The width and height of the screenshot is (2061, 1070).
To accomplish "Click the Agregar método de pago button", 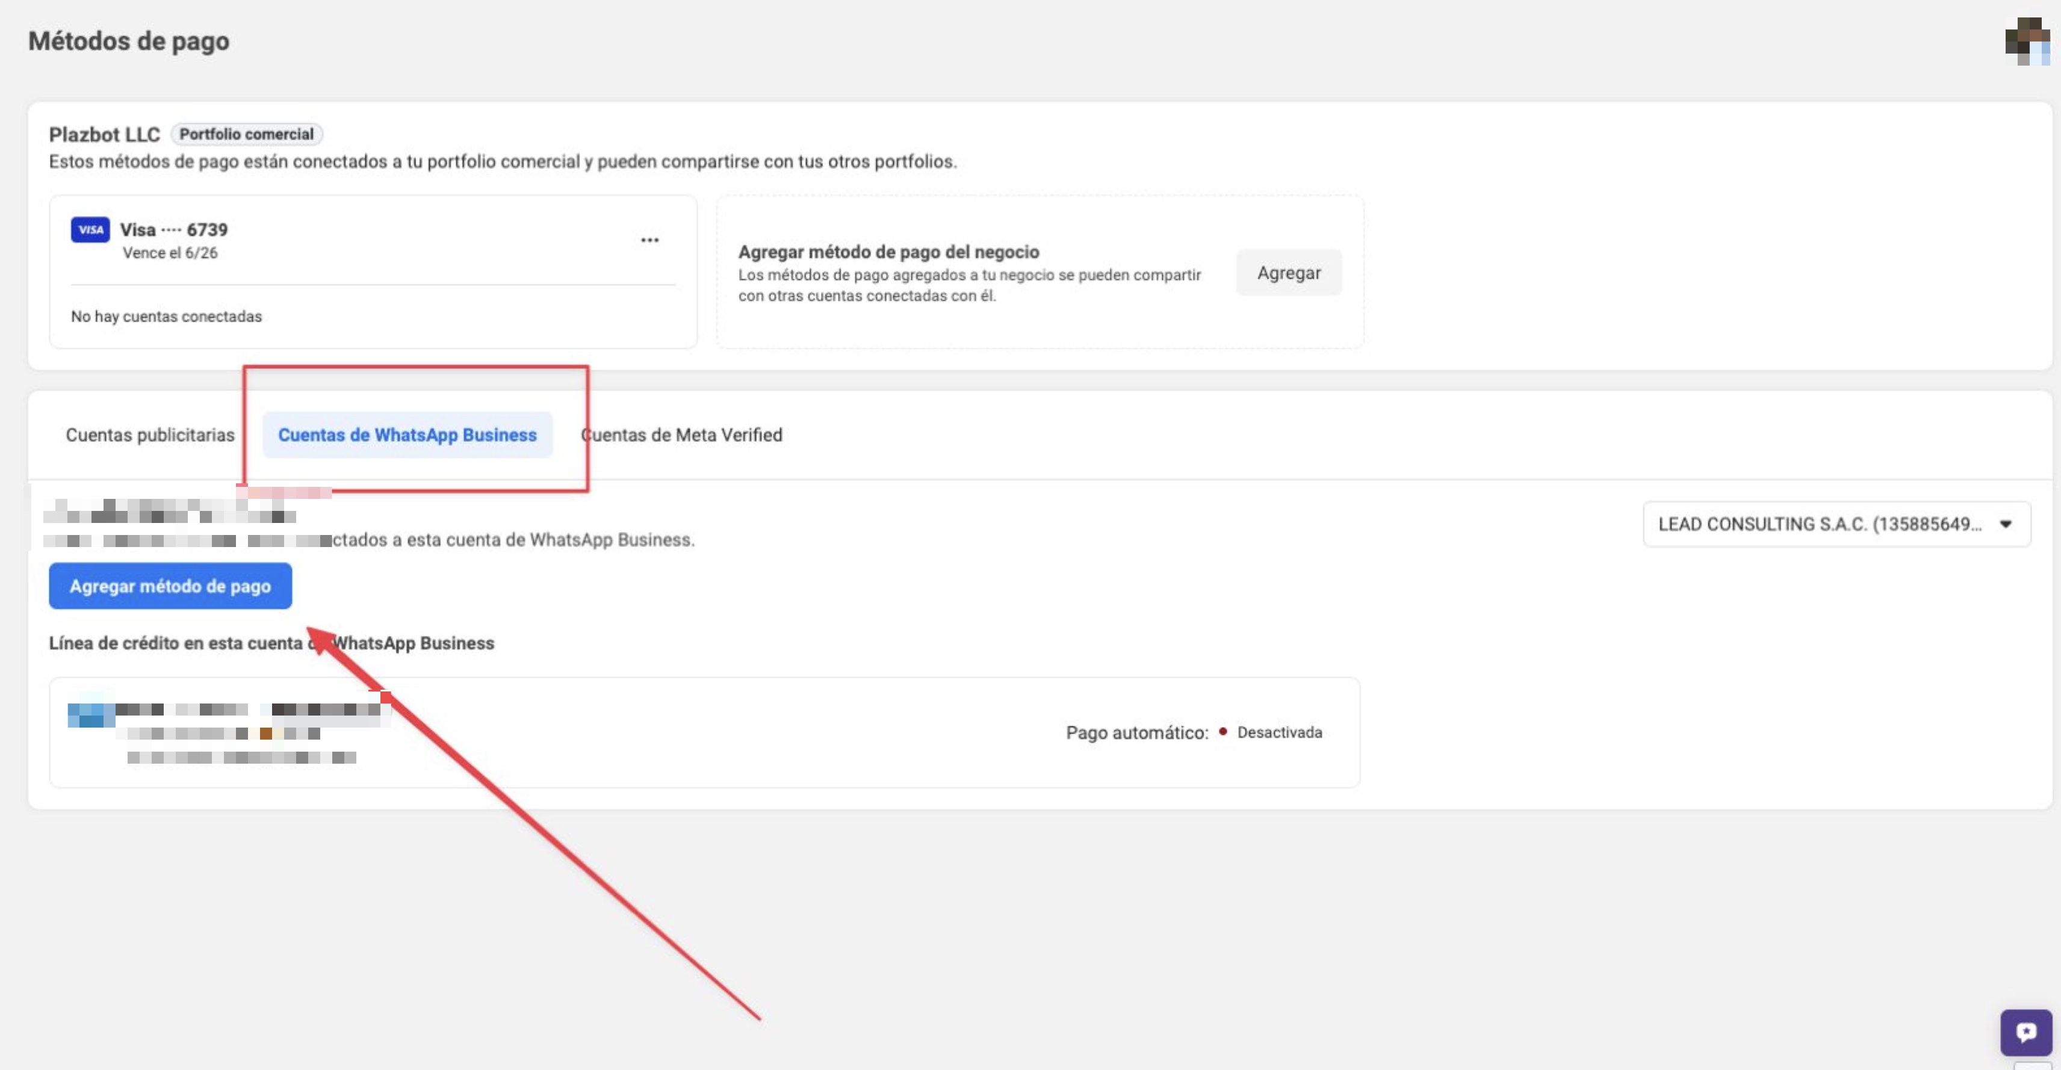I will coord(170,586).
